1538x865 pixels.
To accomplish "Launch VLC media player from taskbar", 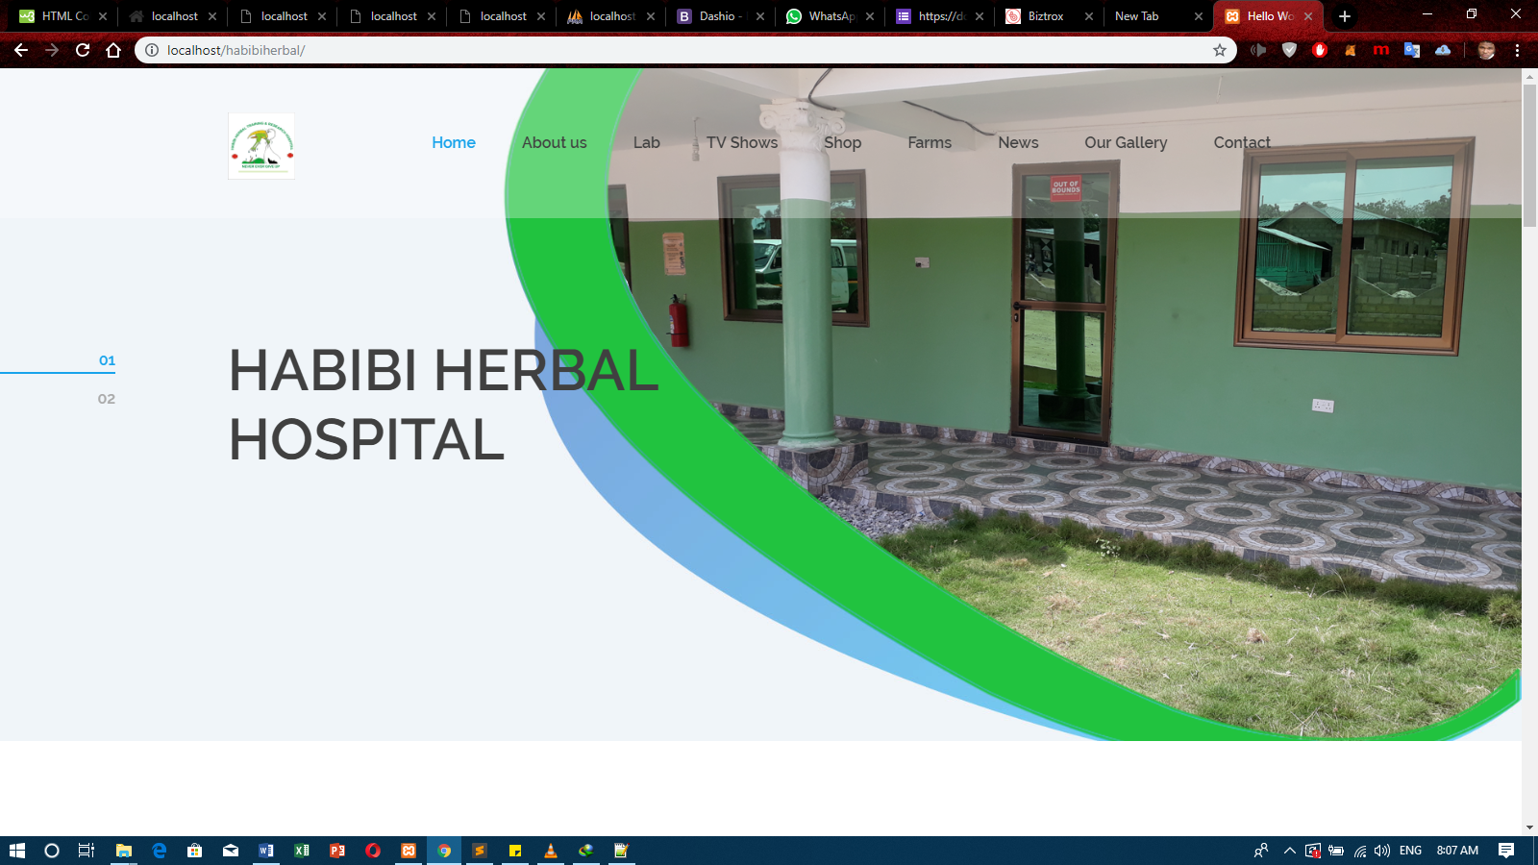I will [551, 851].
